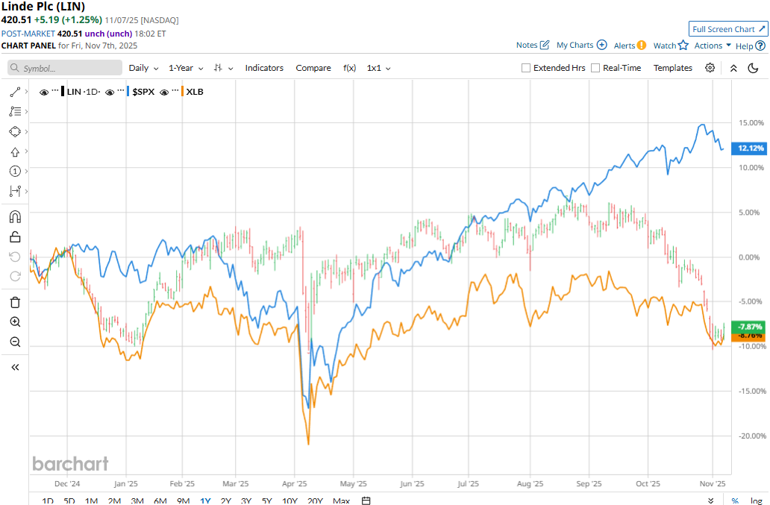The width and height of the screenshot is (770, 505).
Task: Click the Watch star icon
Action: pyautogui.click(x=683, y=46)
